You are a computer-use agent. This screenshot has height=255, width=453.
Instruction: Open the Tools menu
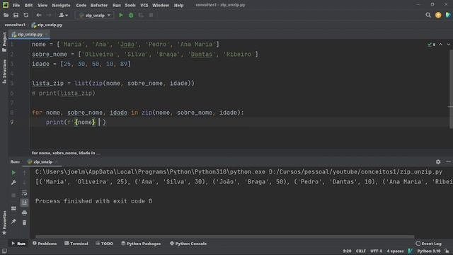130,5
